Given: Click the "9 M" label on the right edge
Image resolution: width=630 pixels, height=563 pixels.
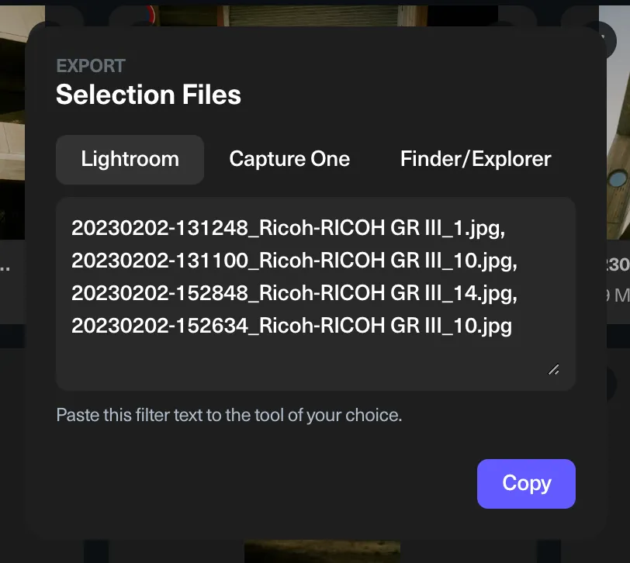Looking at the screenshot, I should (x=618, y=295).
